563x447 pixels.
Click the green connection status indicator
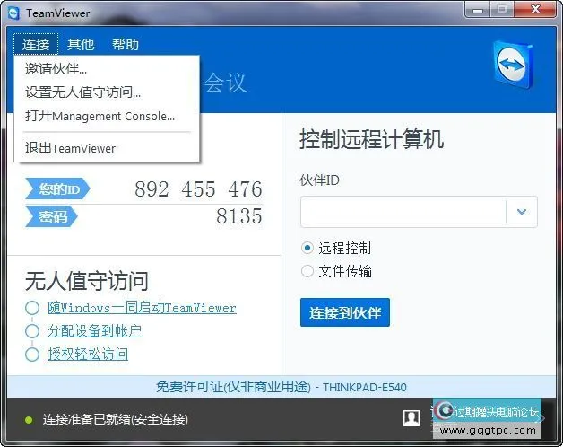click(28, 419)
